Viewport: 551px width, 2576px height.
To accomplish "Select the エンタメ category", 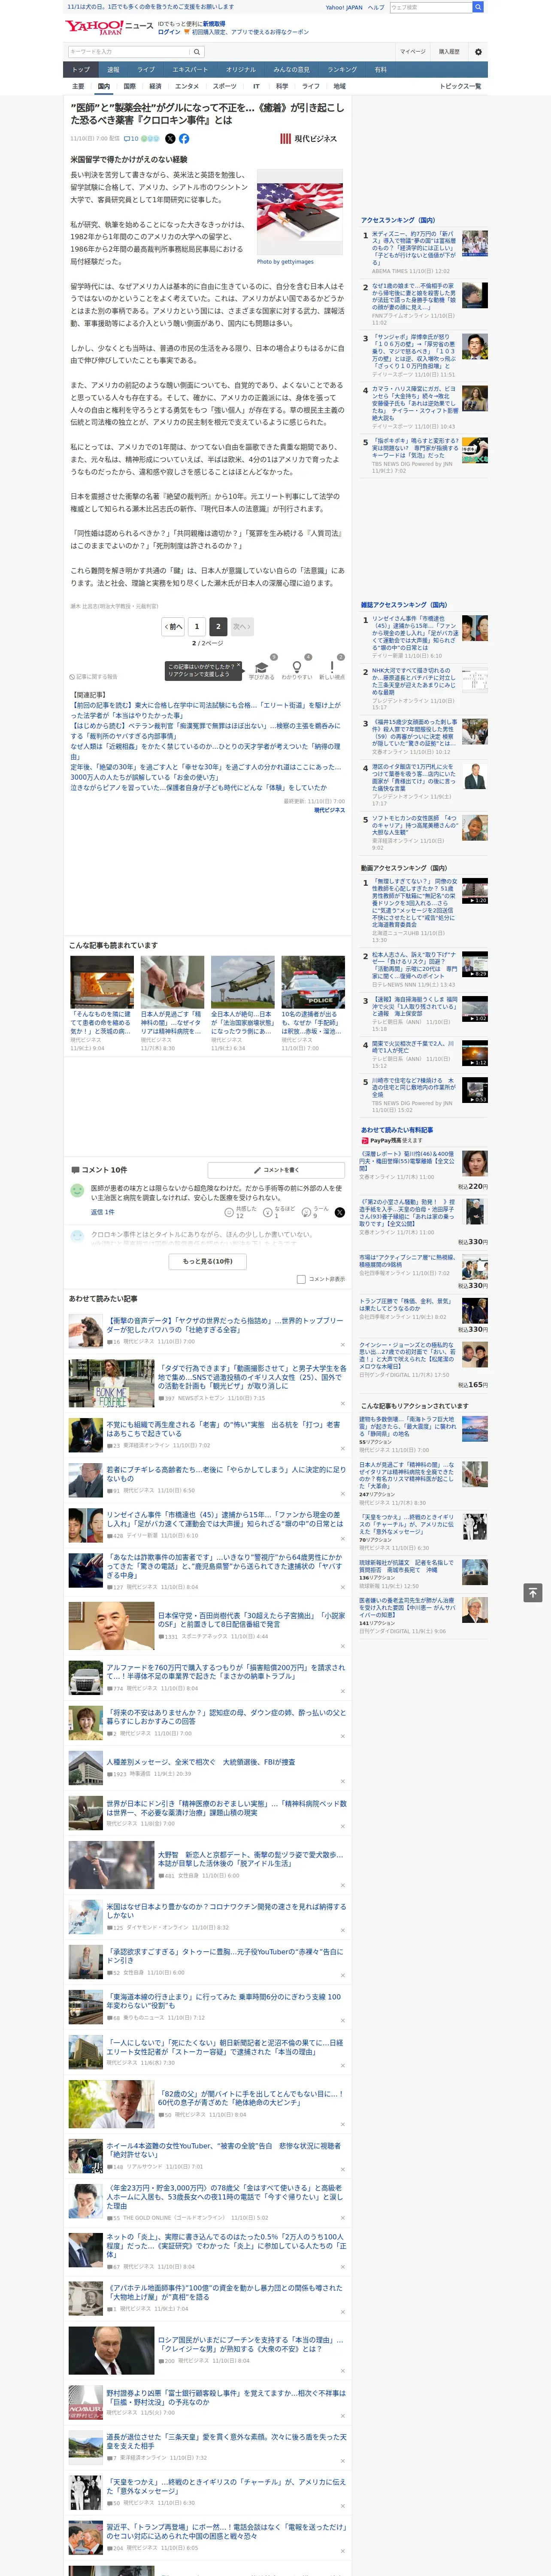I will [187, 86].
